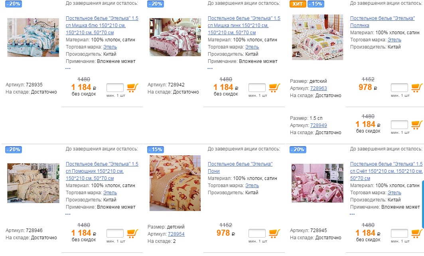Image resolution: width=424 pixels, height=256 pixels.
Task: Add Мишка блю bedding to cart
Action: click(132, 88)
